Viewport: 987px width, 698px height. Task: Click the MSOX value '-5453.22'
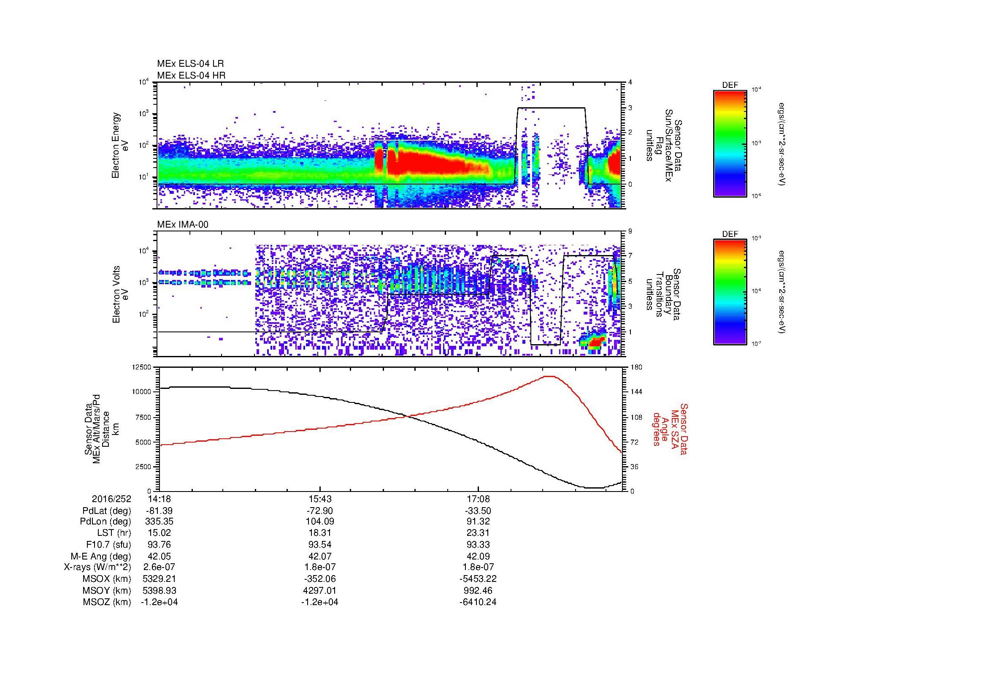coord(478,579)
